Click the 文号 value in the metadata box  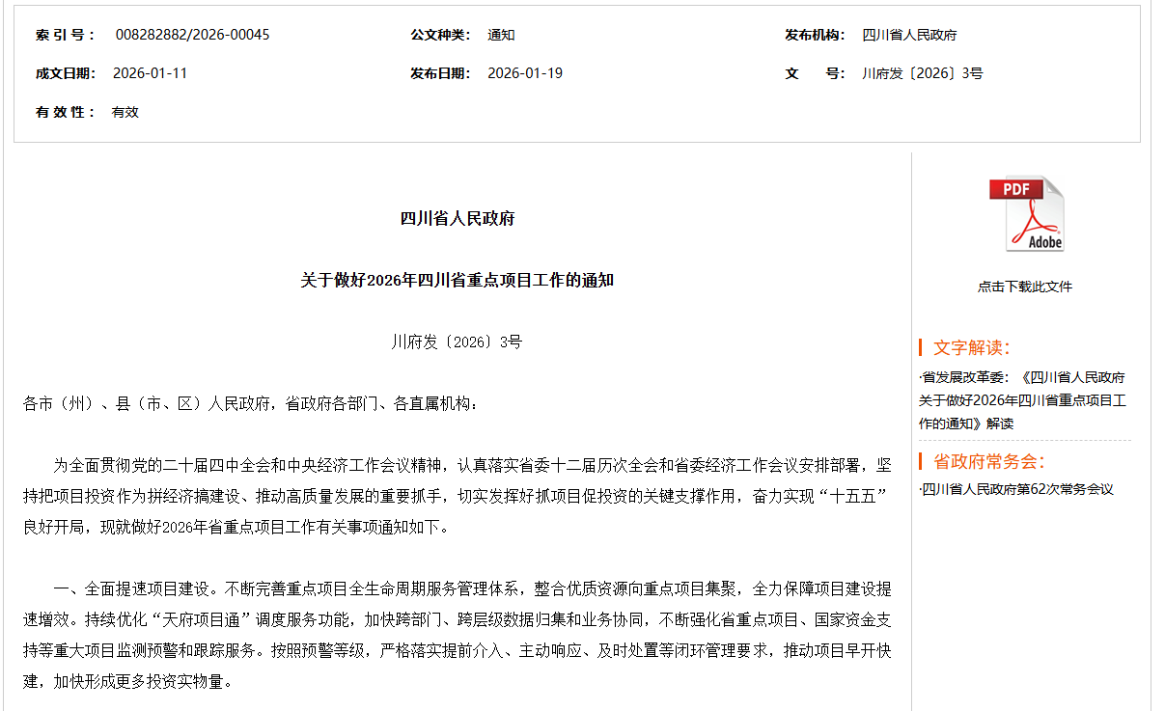coord(922,73)
